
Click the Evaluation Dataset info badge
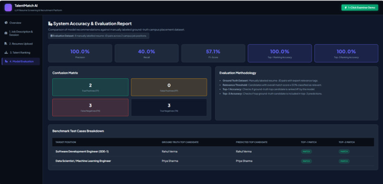(99, 36)
